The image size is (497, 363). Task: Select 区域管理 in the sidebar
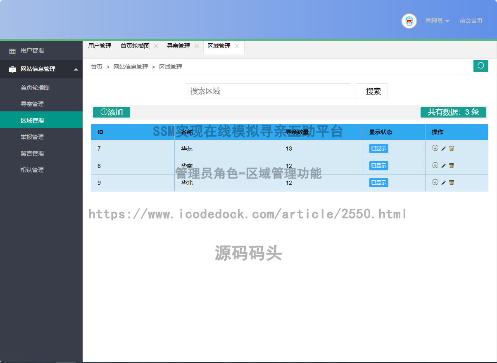(x=41, y=120)
